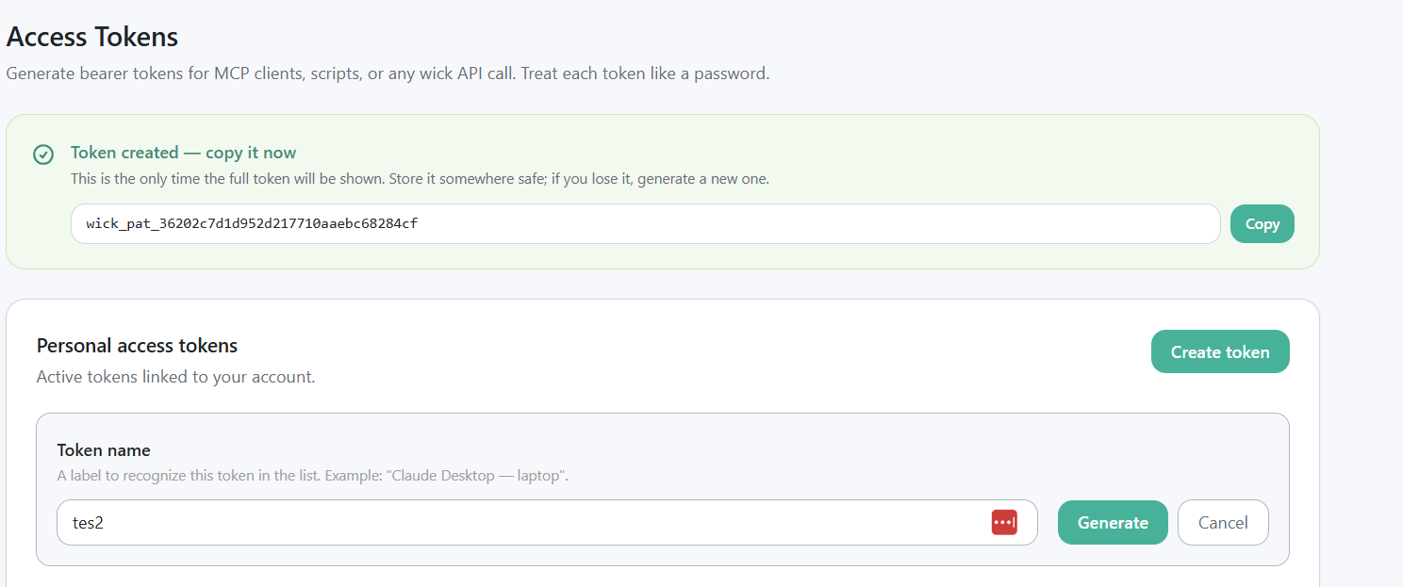
Task: Click the Access Tokens heading
Action: pos(92,37)
